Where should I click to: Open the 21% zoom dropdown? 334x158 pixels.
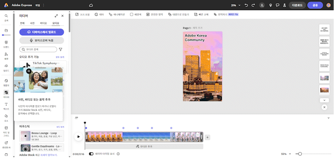coord(236,5)
